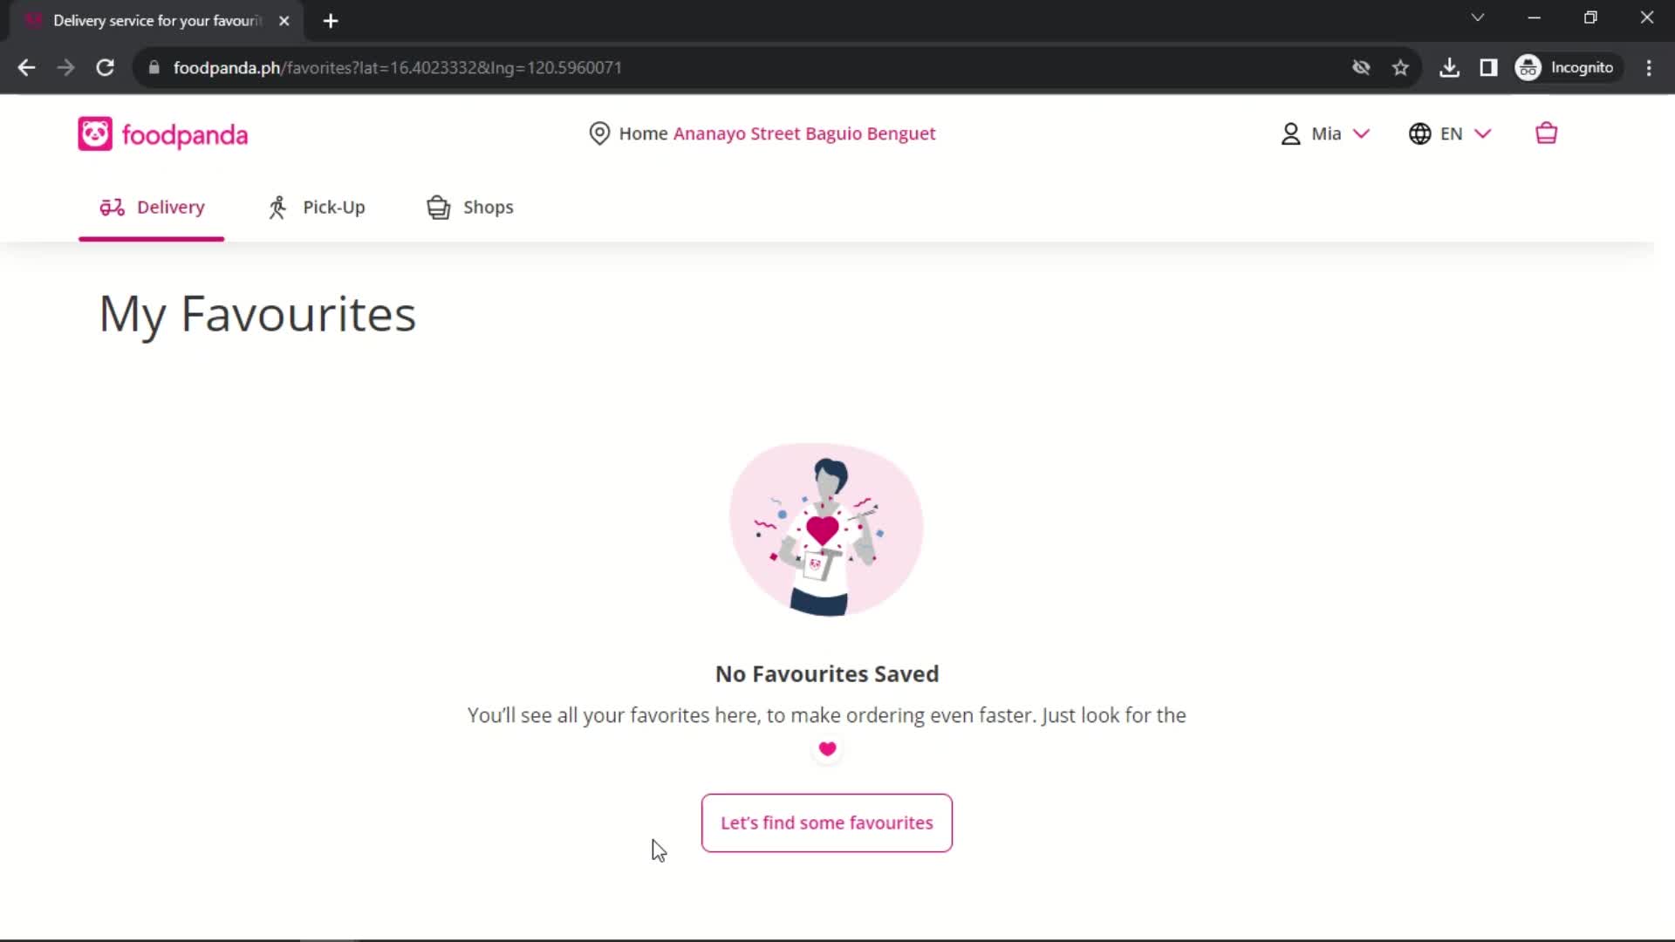The width and height of the screenshot is (1675, 942).
Task: Toggle the screen cast icon
Action: [x=1488, y=66]
